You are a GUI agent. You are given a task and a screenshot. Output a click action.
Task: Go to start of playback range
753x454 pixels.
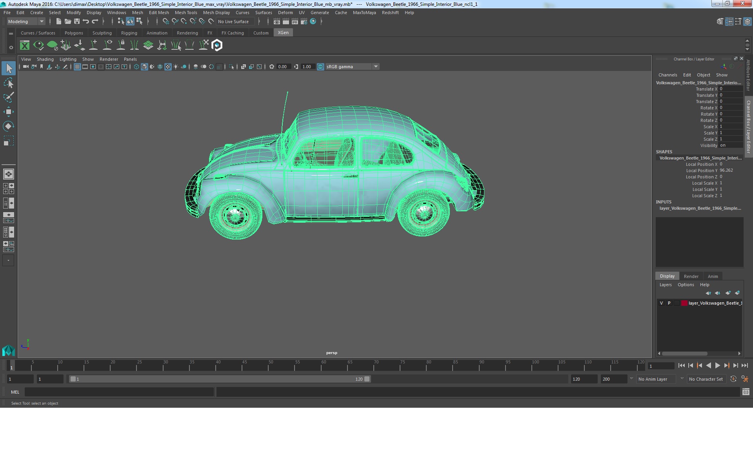click(681, 365)
